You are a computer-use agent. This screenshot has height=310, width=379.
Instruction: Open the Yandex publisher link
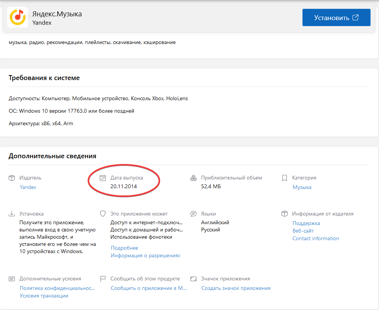click(x=28, y=187)
